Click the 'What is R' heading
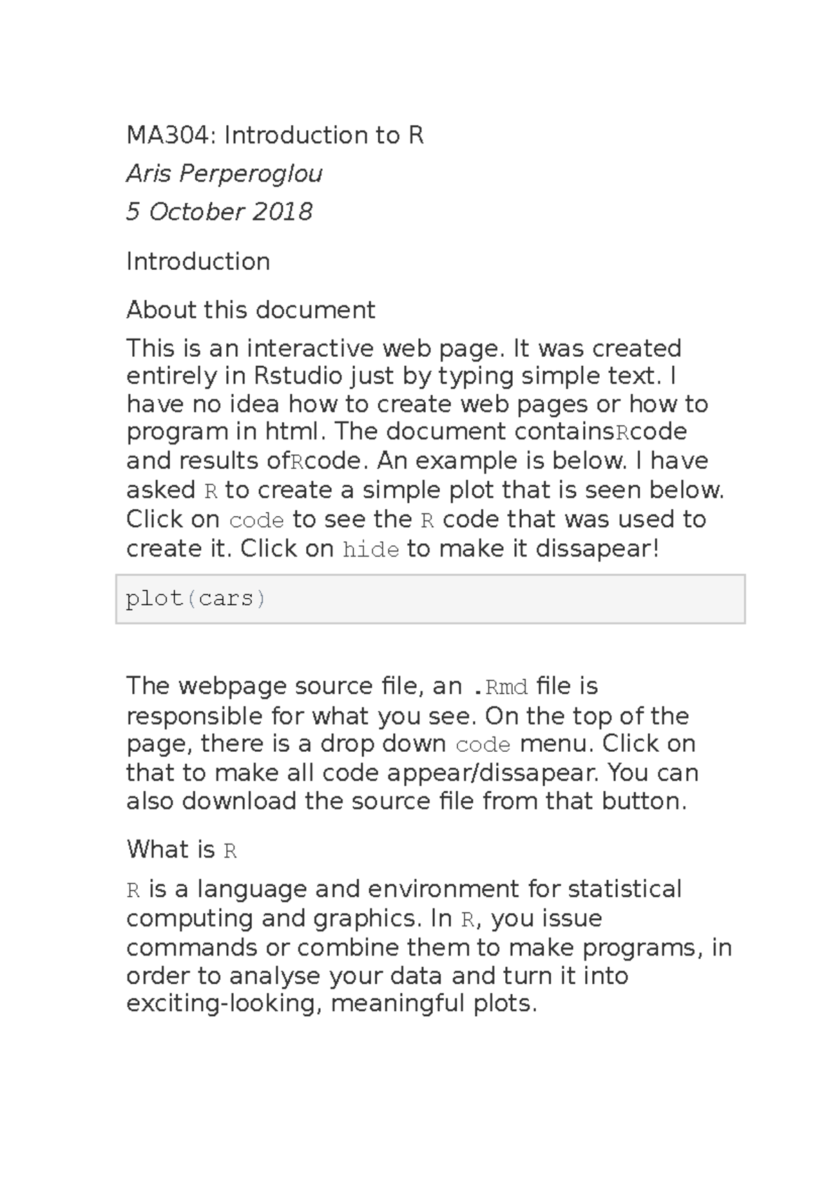The height and width of the screenshot is (1181, 835). pyautogui.click(x=182, y=849)
